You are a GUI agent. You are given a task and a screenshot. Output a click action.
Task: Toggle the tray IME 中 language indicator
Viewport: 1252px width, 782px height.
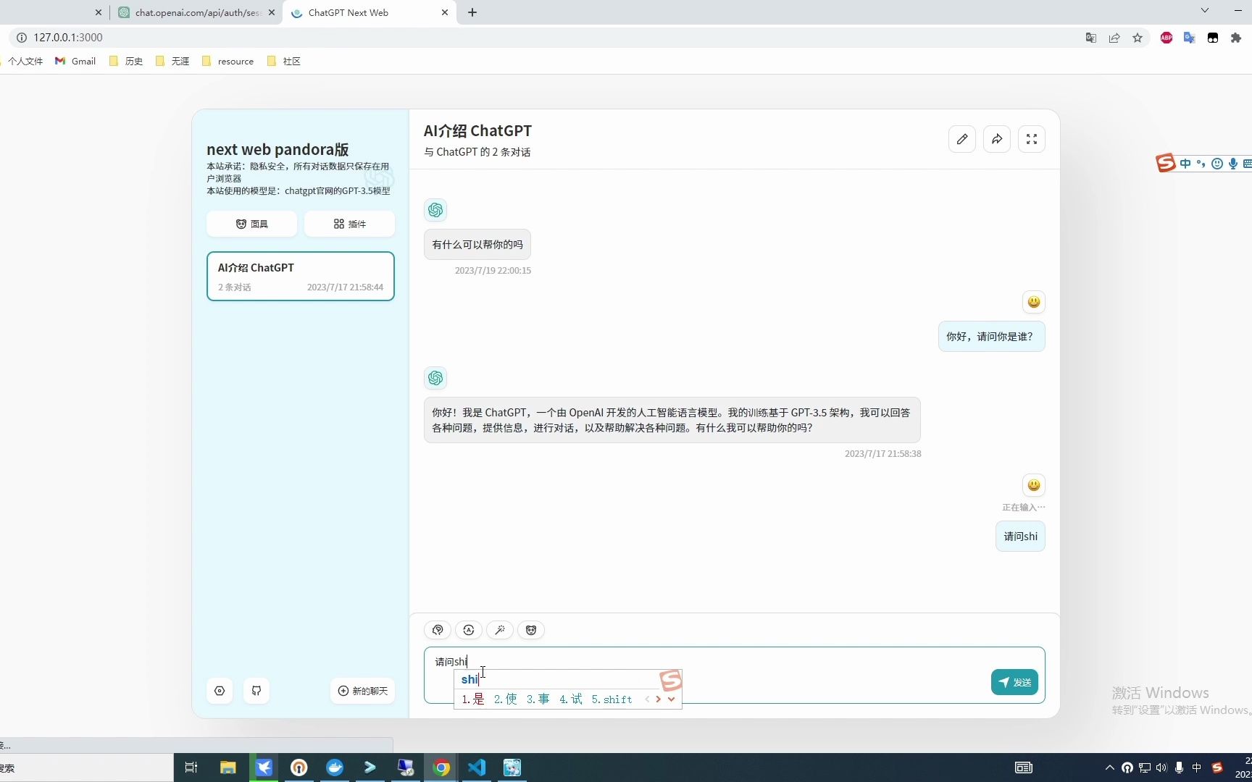coord(1197,768)
